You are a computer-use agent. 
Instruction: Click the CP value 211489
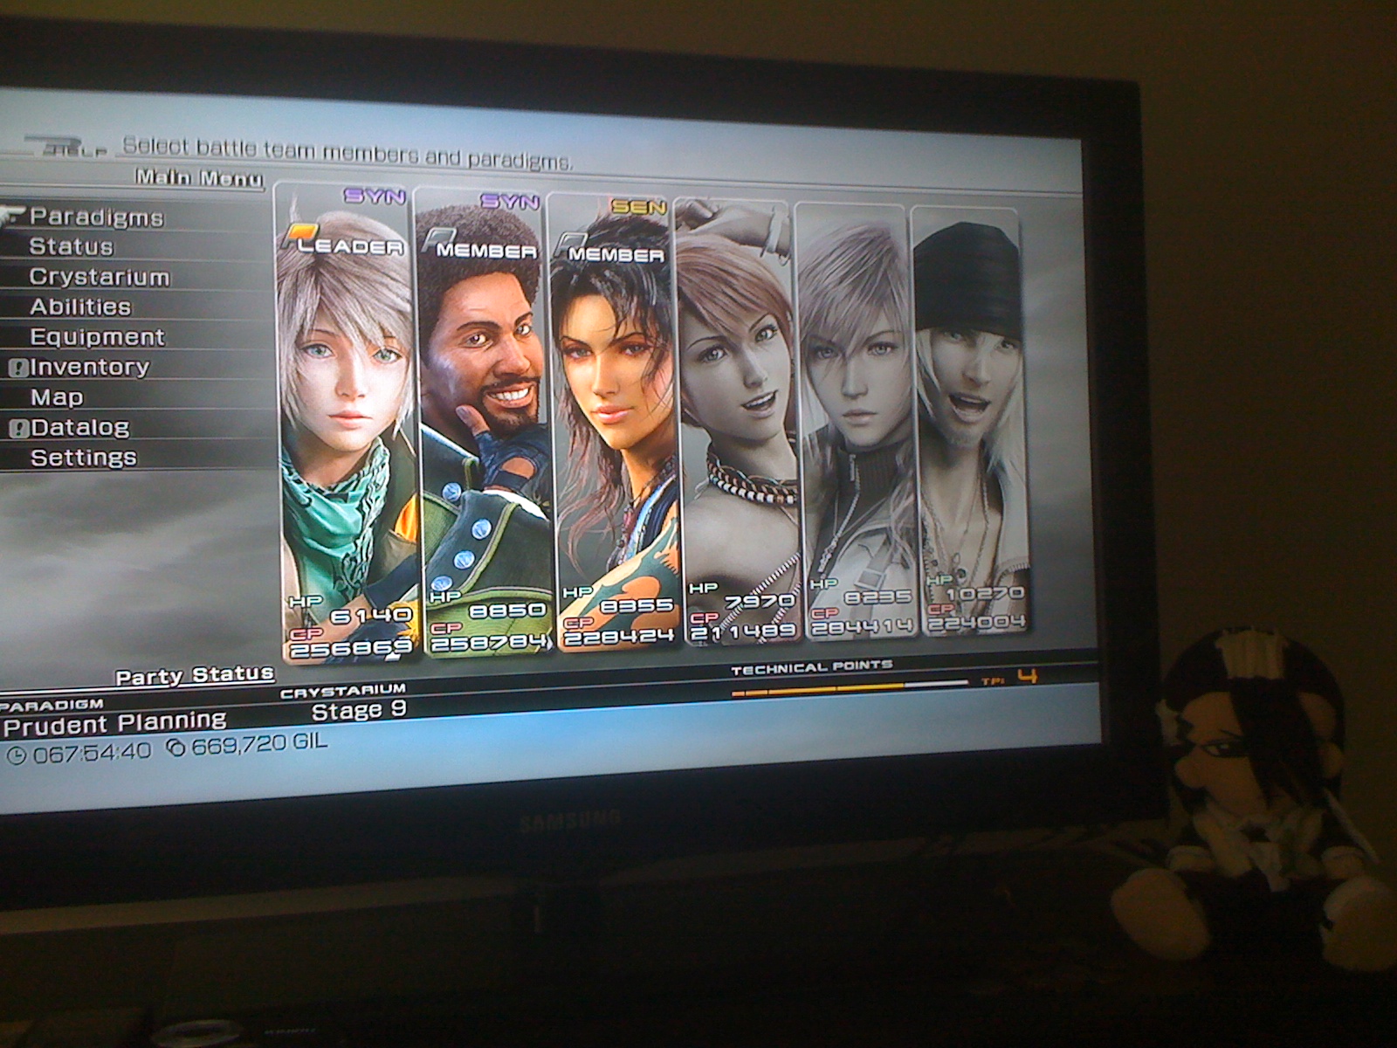(743, 631)
